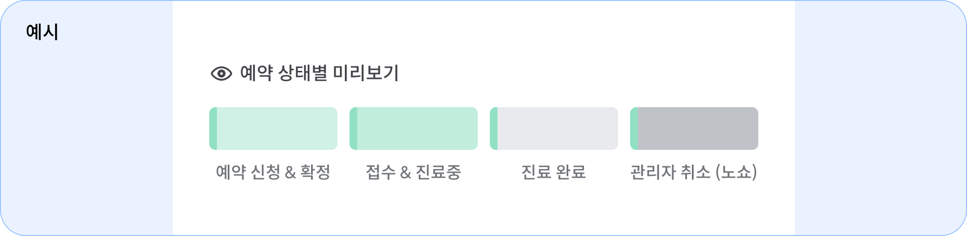The height and width of the screenshot is (236, 967).
Task: Click the word 진료중 in second caption
Action: coord(439,172)
